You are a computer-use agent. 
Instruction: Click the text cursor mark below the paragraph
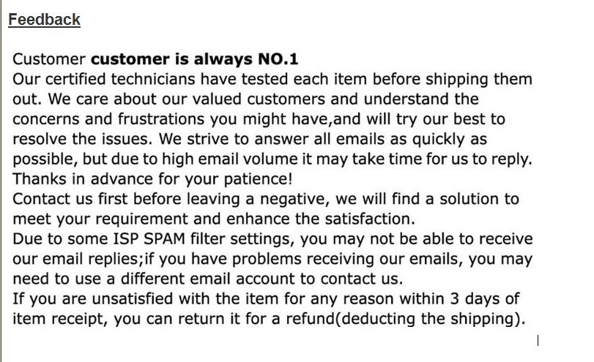coord(538,339)
